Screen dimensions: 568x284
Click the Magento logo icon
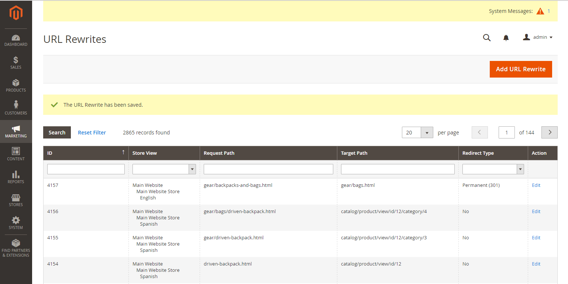16,13
